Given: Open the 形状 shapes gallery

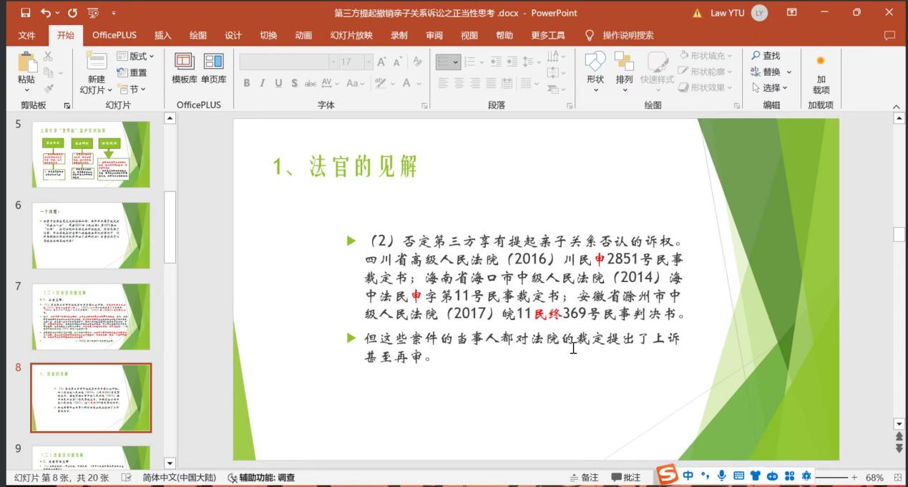Looking at the screenshot, I should [595, 69].
